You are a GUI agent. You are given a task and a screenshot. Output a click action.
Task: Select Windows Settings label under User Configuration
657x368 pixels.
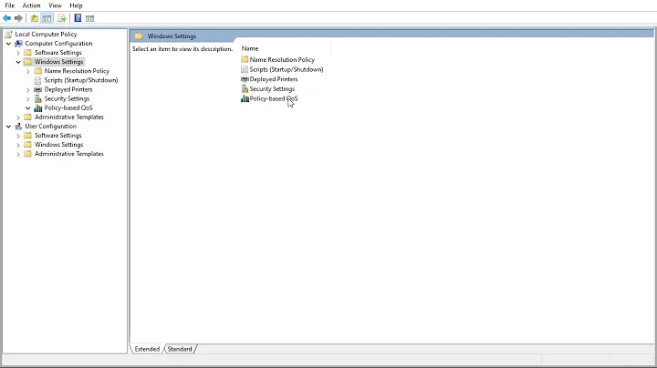[x=59, y=145]
